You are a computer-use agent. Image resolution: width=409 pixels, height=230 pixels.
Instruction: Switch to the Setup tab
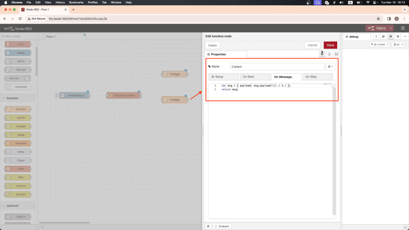click(224, 77)
